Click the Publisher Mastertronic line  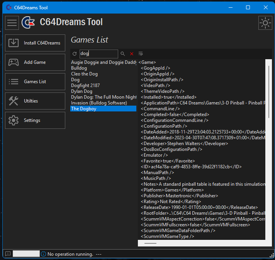(179, 195)
